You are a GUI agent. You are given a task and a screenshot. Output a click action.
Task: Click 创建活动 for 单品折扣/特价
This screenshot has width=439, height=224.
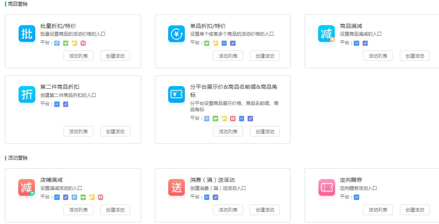point(265,55)
